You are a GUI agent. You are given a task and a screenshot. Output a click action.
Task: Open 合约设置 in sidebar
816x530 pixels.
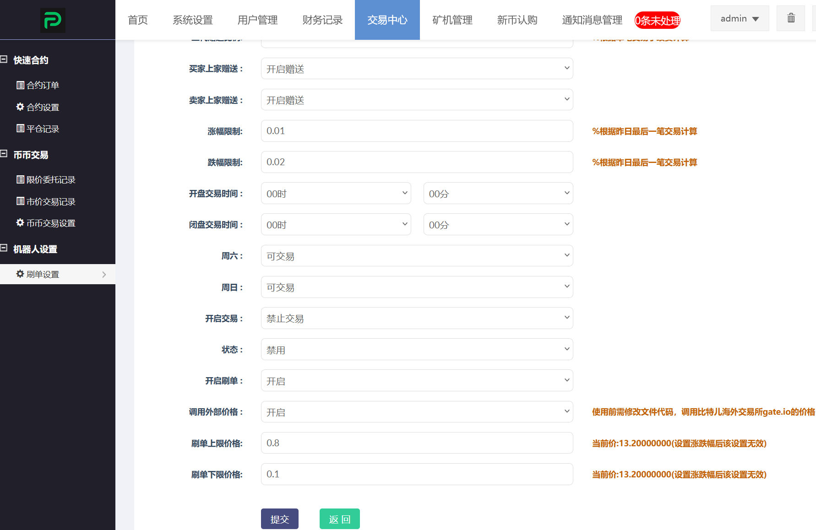point(38,107)
